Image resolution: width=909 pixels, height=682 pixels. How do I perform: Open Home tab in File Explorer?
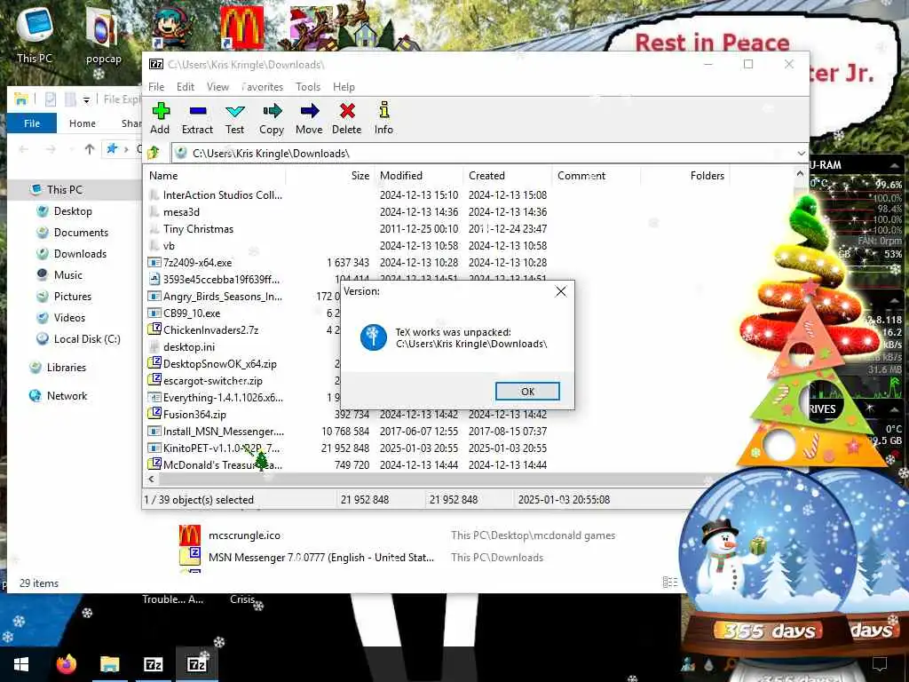pyautogui.click(x=83, y=123)
